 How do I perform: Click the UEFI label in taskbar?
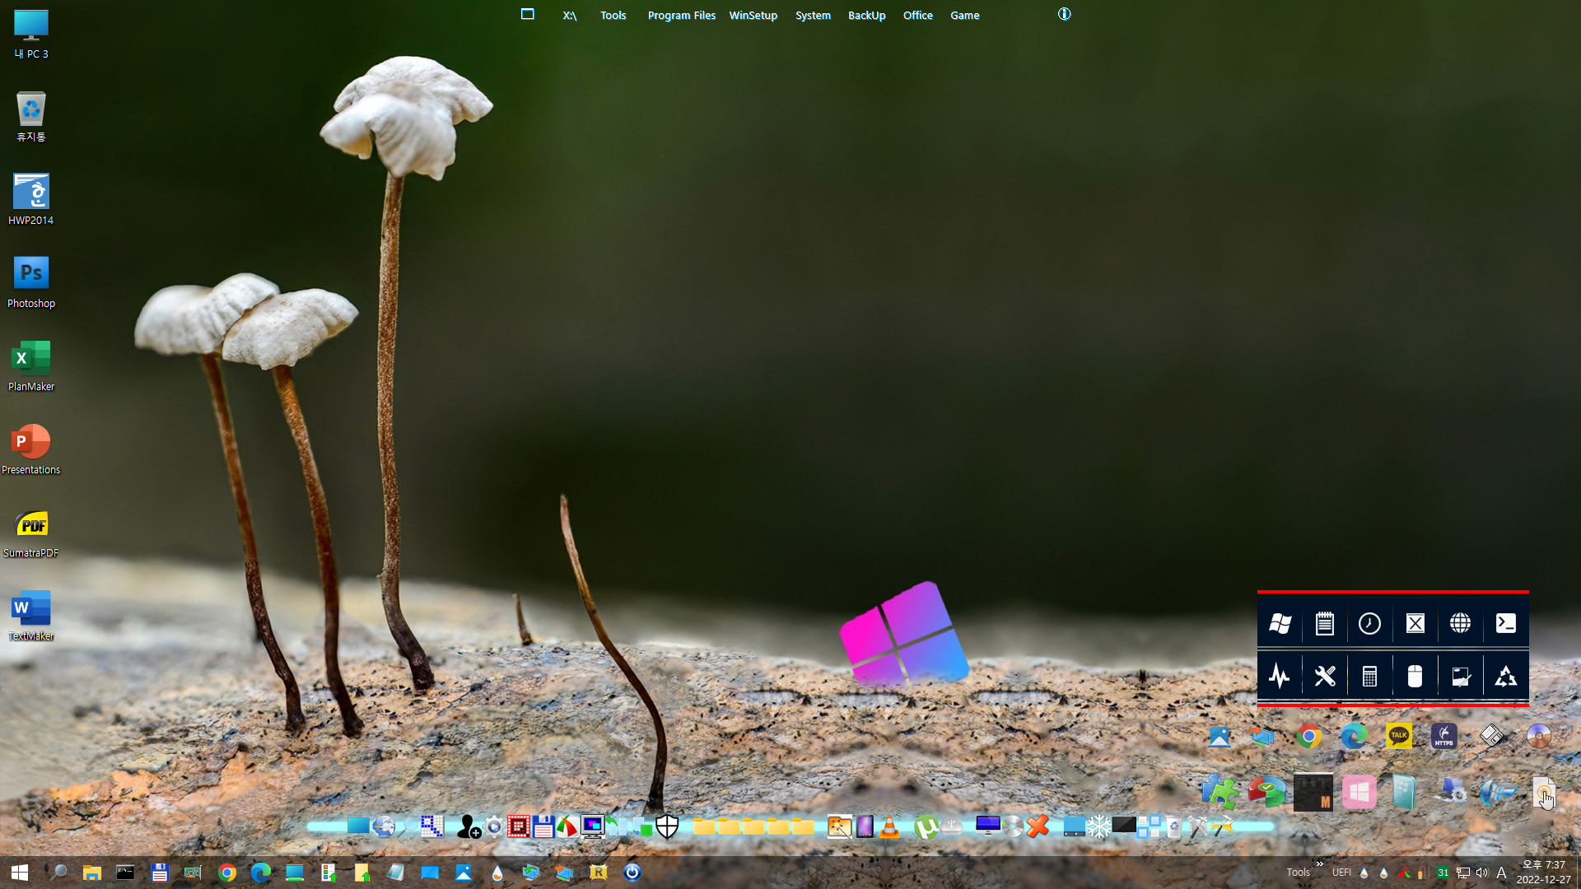tap(1341, 873)
